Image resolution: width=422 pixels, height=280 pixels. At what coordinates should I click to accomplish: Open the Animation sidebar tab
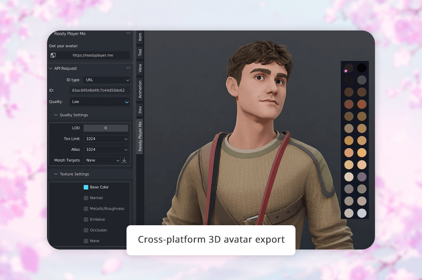[140, 89]
